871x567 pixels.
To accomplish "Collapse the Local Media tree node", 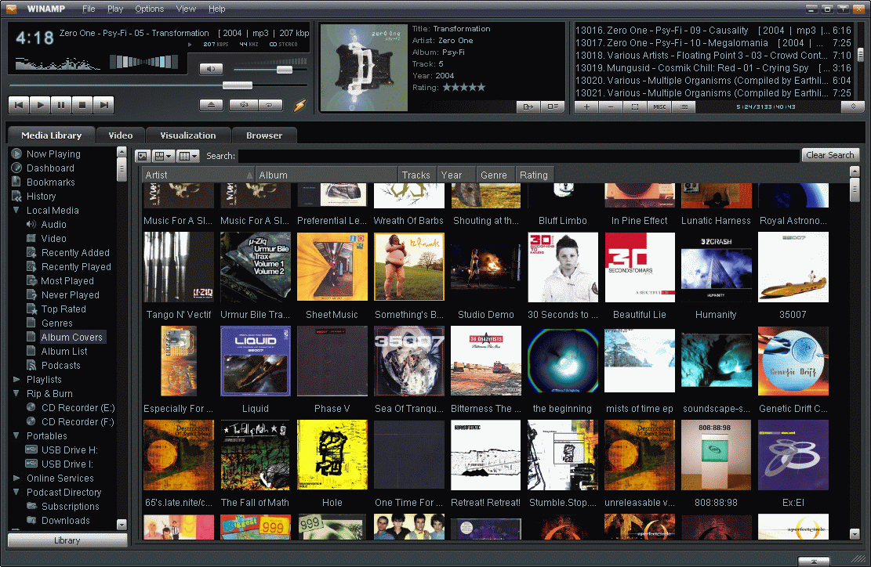I will tap(16, 211).
